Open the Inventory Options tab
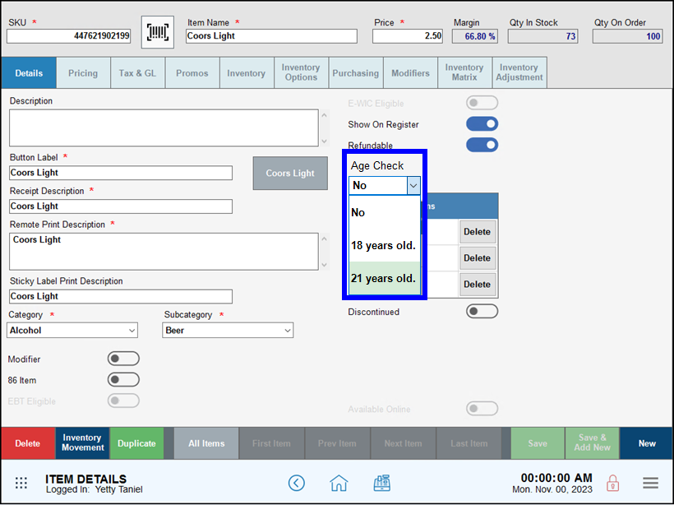The height and width of the screenshot is (505, 674). 301,72
